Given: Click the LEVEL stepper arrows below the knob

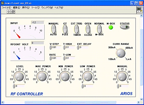Looking at the screenshot, I should 14,86.
